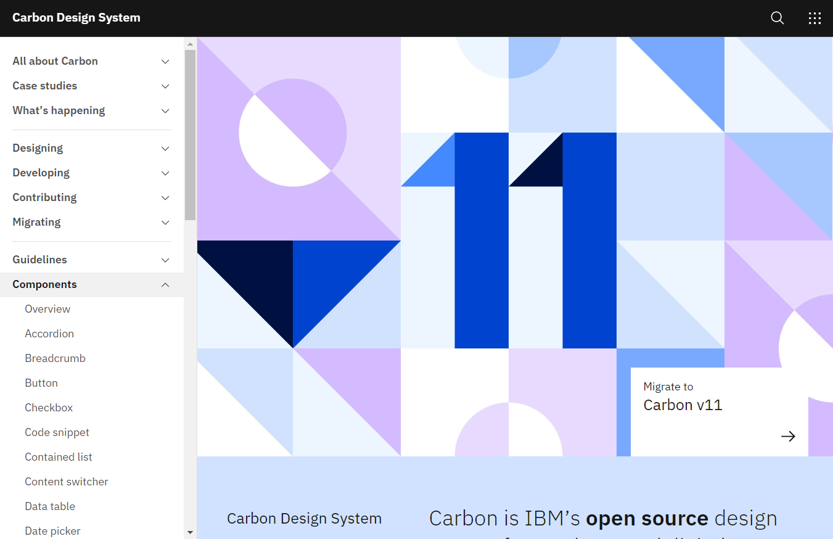Select the Components menu item

click(92, 284)
